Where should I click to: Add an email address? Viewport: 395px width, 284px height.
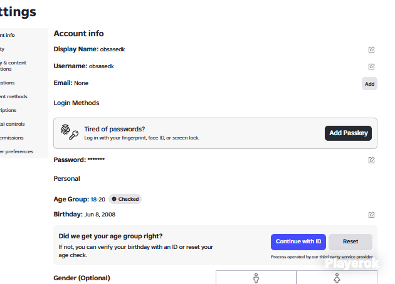point(369,84)
